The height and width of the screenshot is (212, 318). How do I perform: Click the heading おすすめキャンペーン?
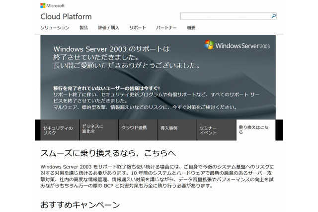(x=80, y=205)
